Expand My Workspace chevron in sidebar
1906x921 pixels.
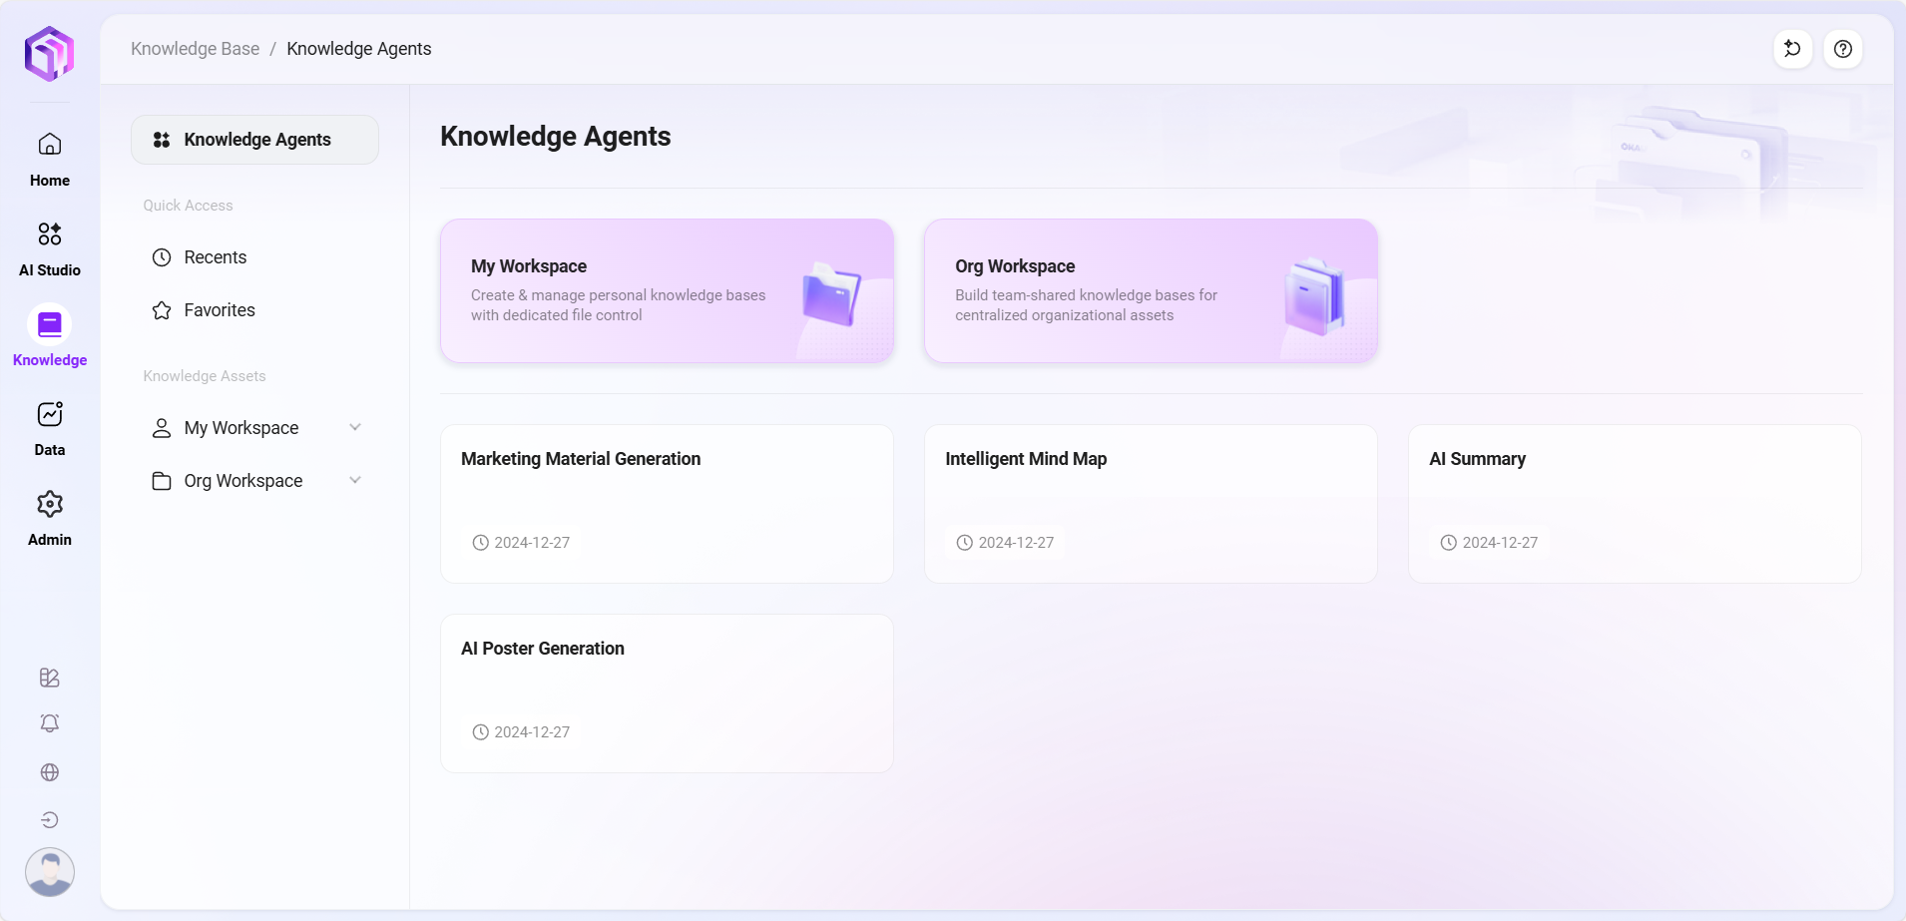355,428
